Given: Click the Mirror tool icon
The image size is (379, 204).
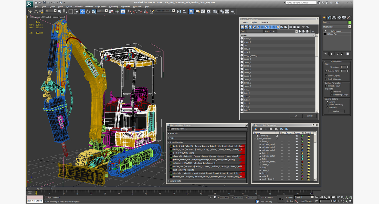Looking at the screenshot, I should click(x=179, y=11).
